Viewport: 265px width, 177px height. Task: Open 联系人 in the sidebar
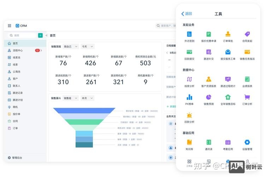pyautogui.click(x=25, y=86)
